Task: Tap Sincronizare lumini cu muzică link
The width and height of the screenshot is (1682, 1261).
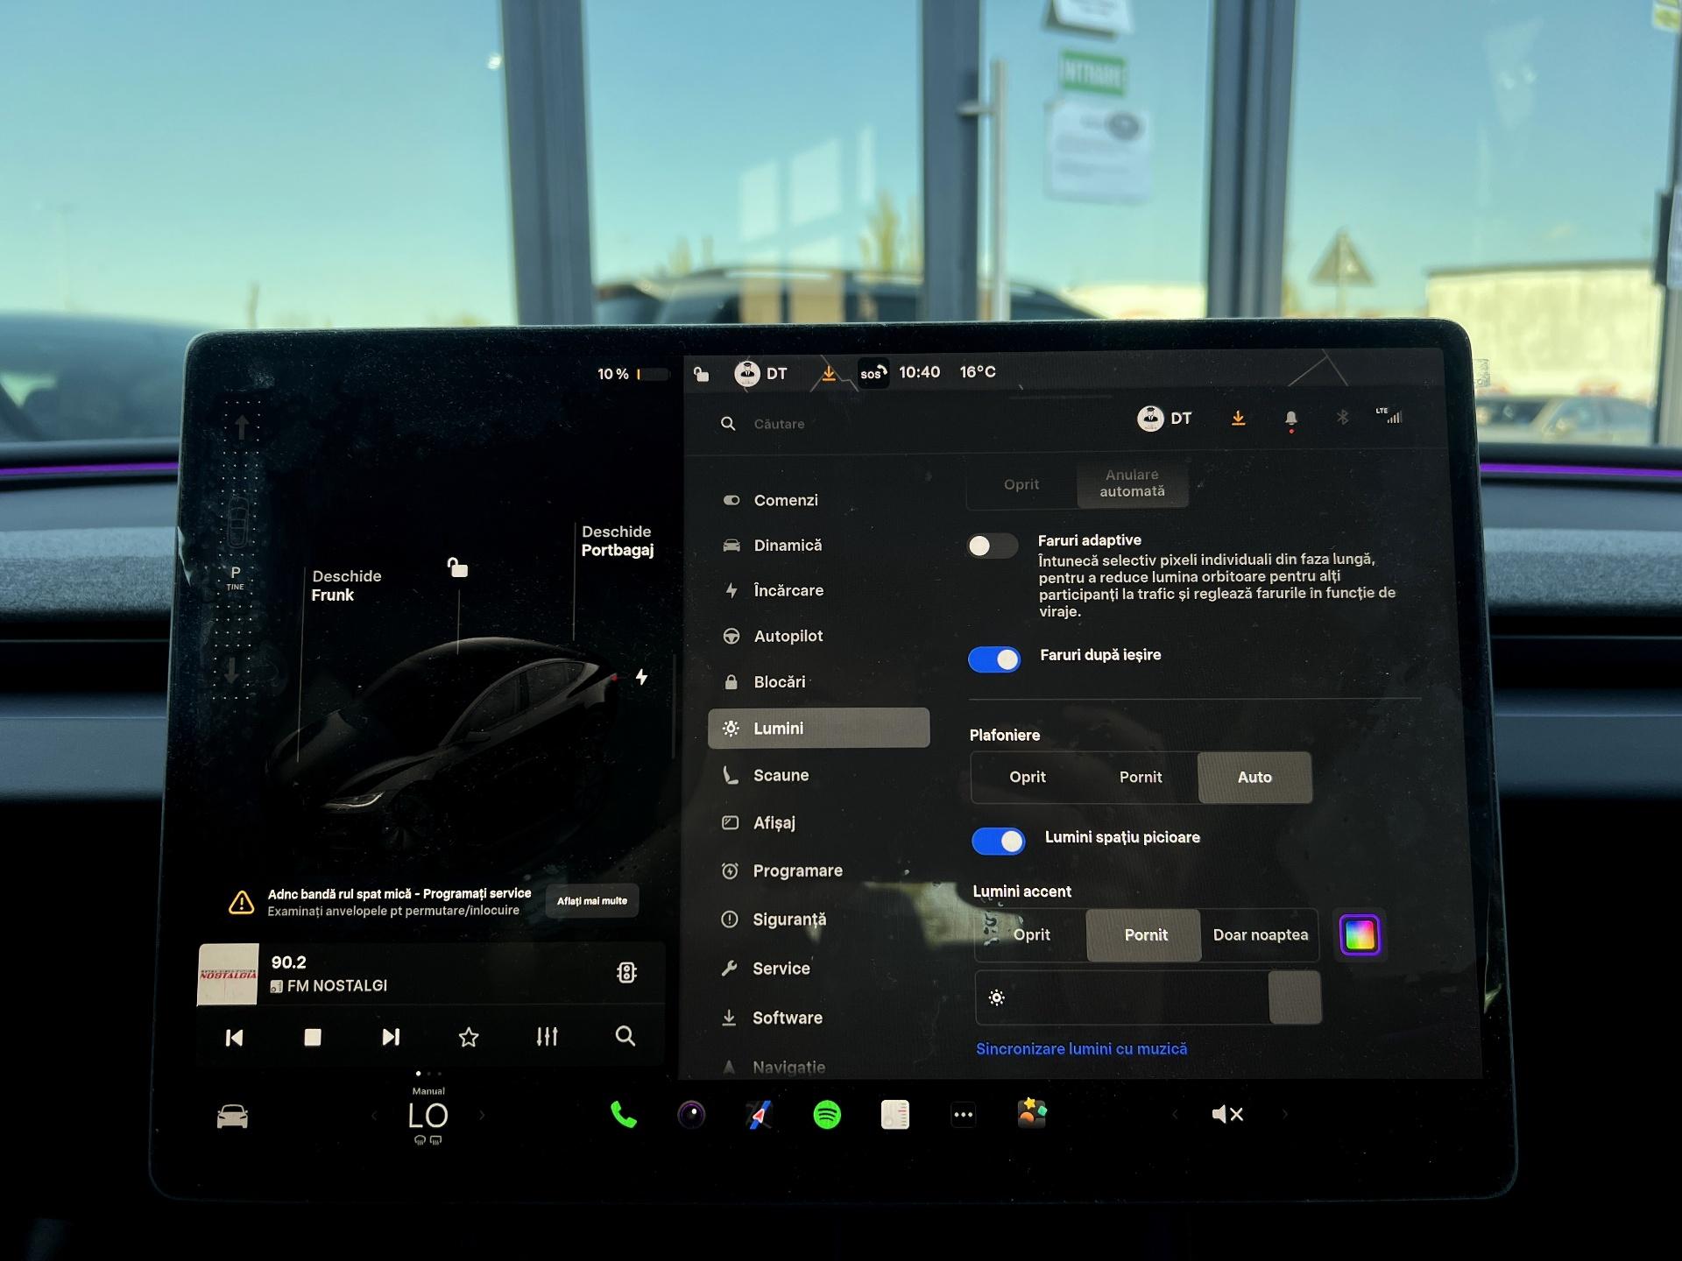Action: pyautogui.click(x=1081, y=1049)
